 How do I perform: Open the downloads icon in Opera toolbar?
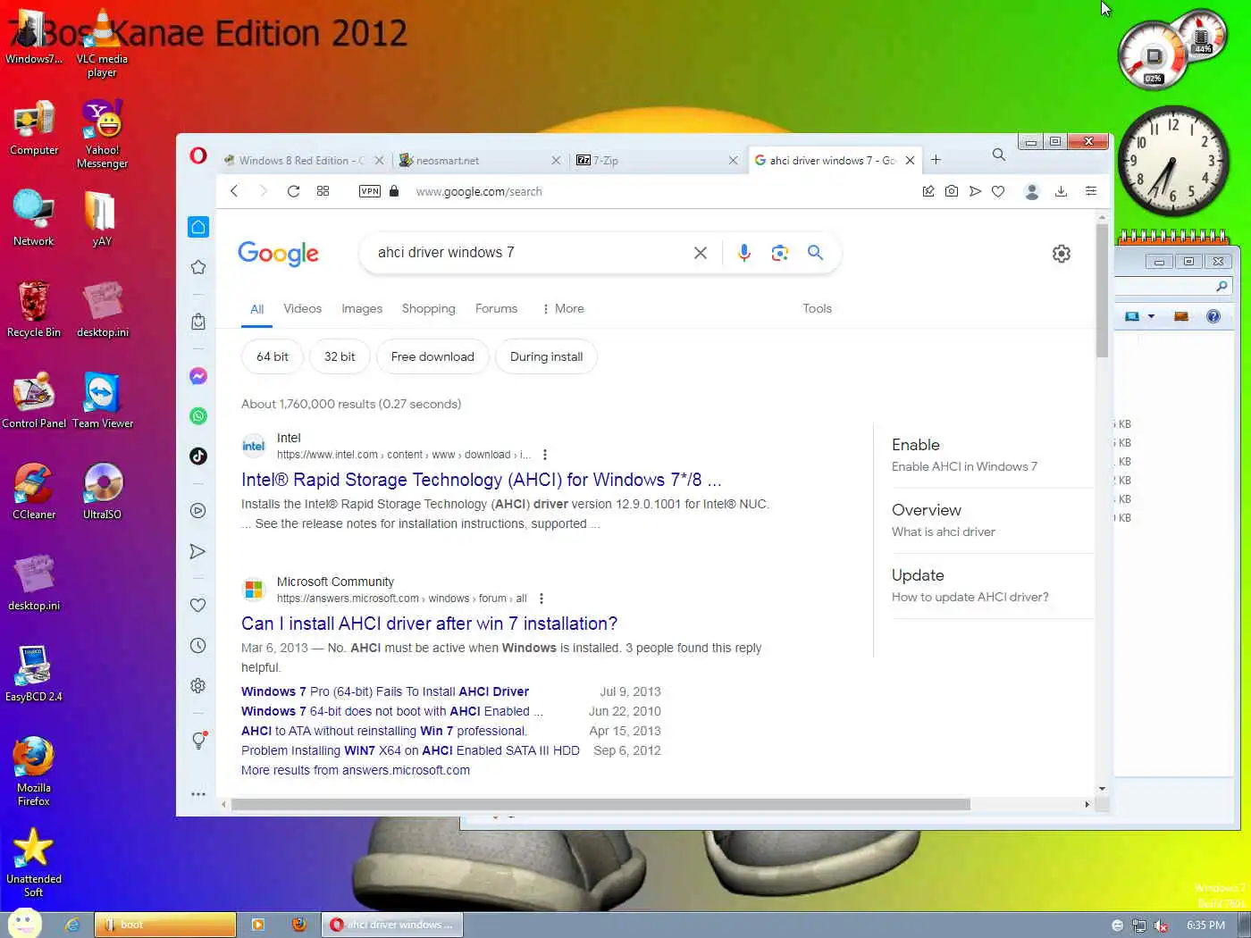(x=1061, y=191)
